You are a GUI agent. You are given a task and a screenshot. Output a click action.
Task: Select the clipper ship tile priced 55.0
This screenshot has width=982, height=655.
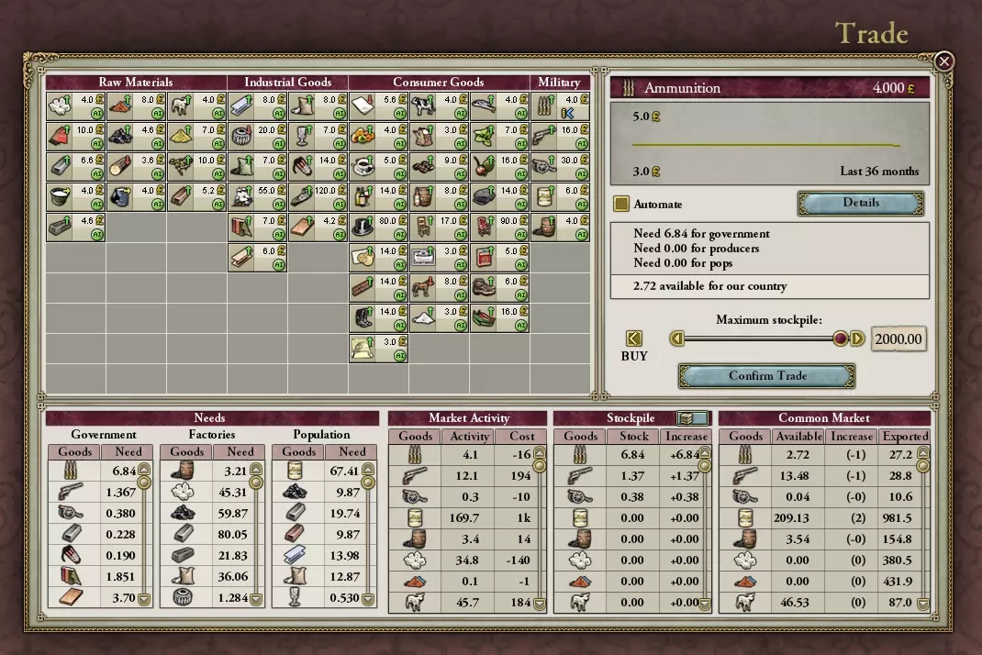tap(257, 196)
